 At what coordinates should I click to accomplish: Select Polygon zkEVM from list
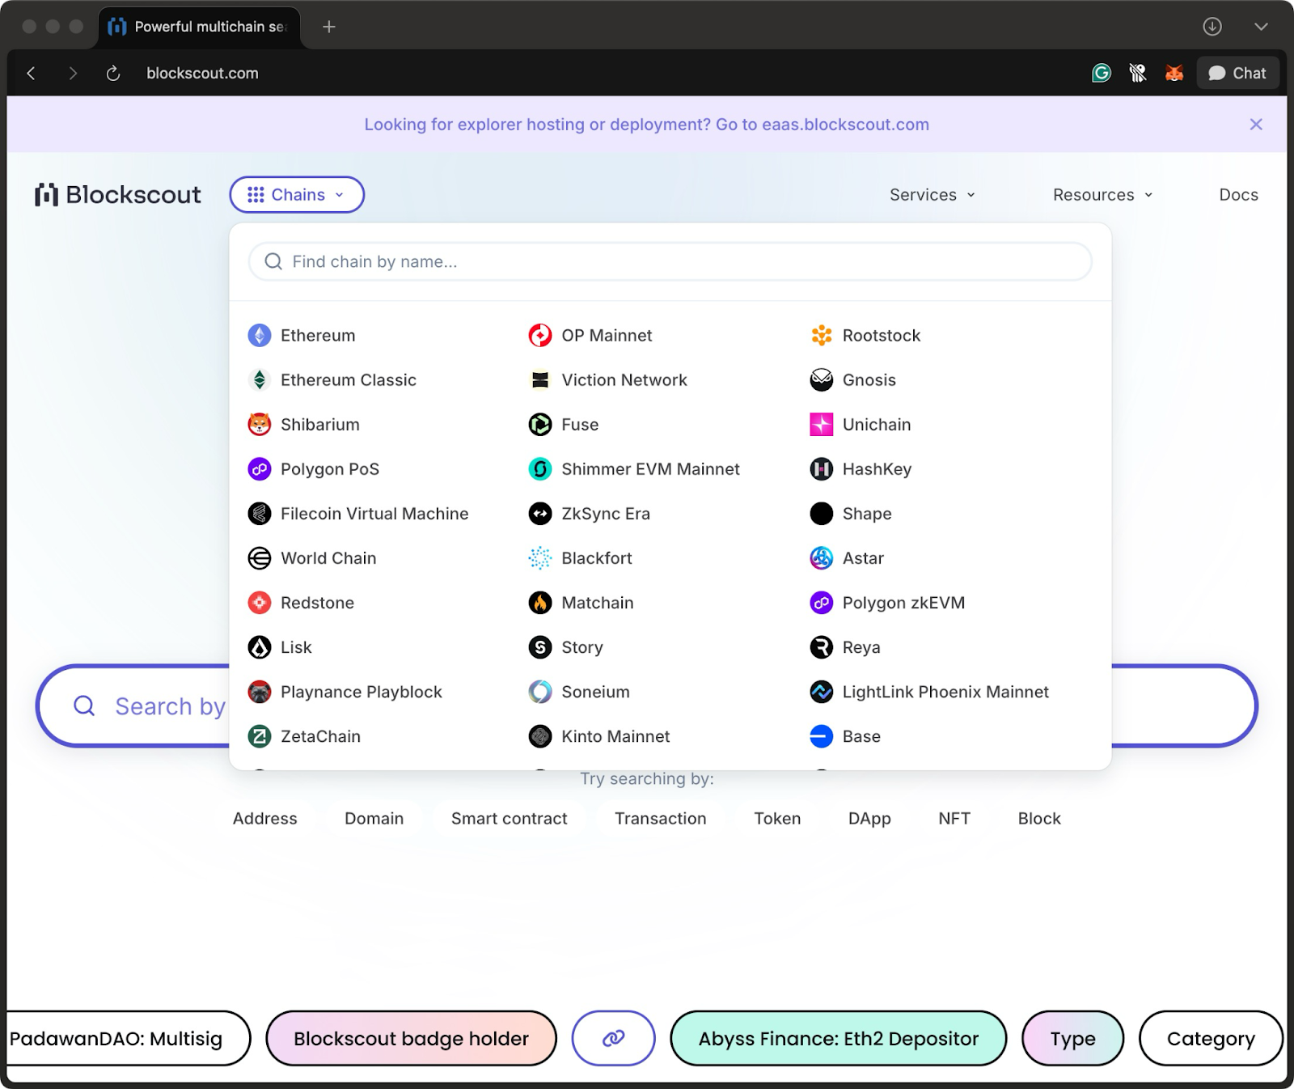pyautogui.click(x=887, y=603)
